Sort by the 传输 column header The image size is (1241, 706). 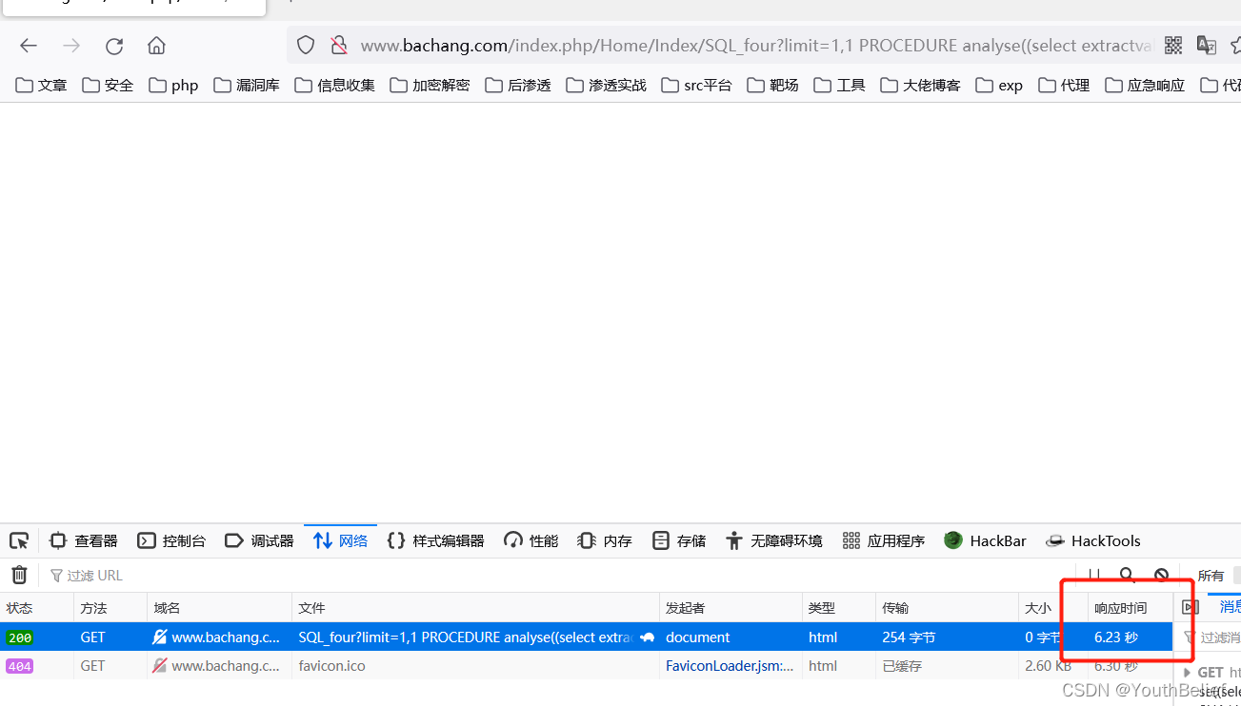947,608
